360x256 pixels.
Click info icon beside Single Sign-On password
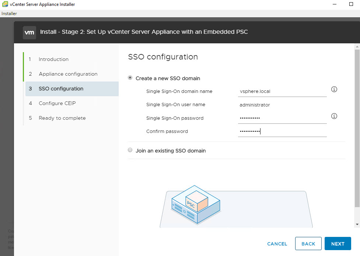334,116
